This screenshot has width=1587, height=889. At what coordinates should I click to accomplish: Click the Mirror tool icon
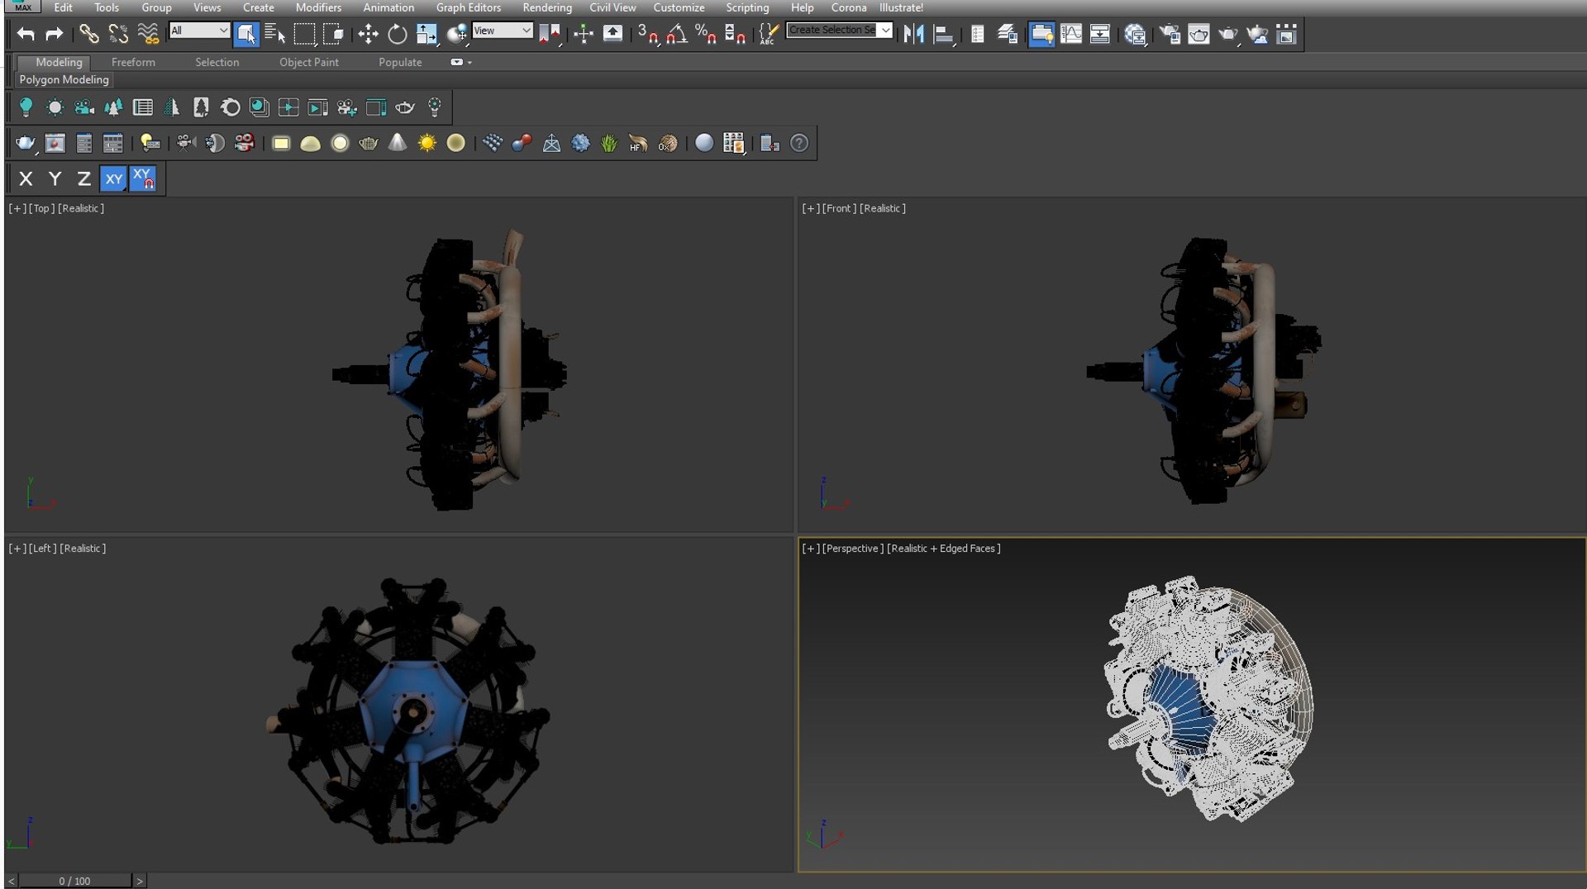click(913, 34)
